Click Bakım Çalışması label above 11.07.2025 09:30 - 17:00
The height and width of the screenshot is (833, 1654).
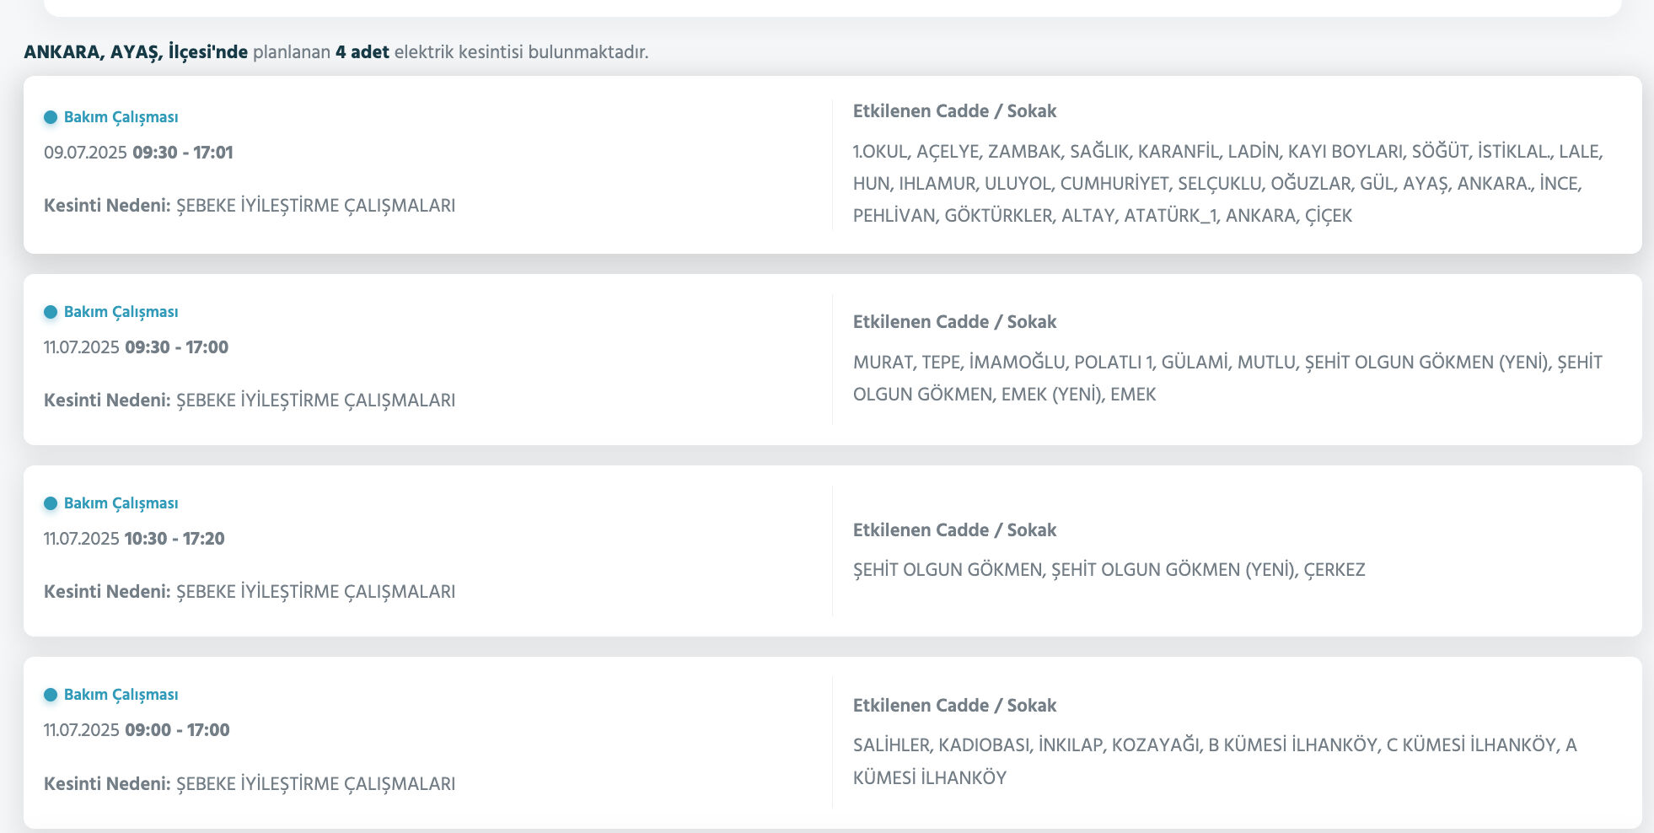coord(121,312)
